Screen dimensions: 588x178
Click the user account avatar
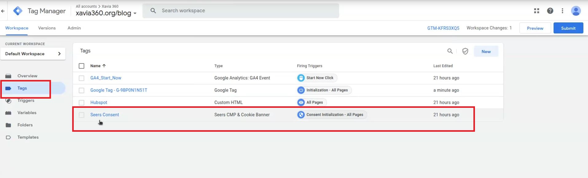[x=576, y=11]
